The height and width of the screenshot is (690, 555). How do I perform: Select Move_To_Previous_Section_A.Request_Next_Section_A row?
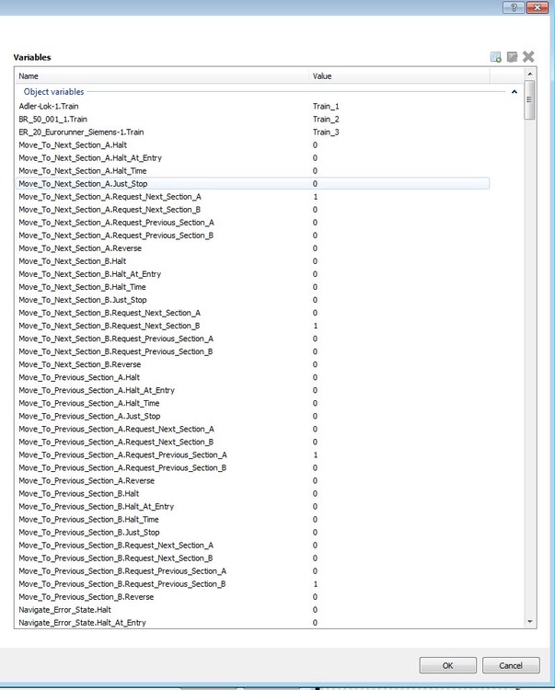[x=252, y=429]
